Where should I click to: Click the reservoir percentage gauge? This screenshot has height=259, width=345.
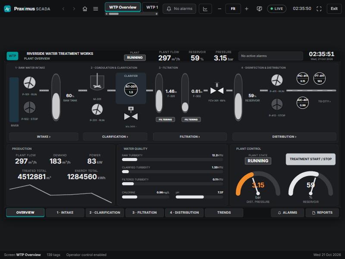(x=310, y=184)
